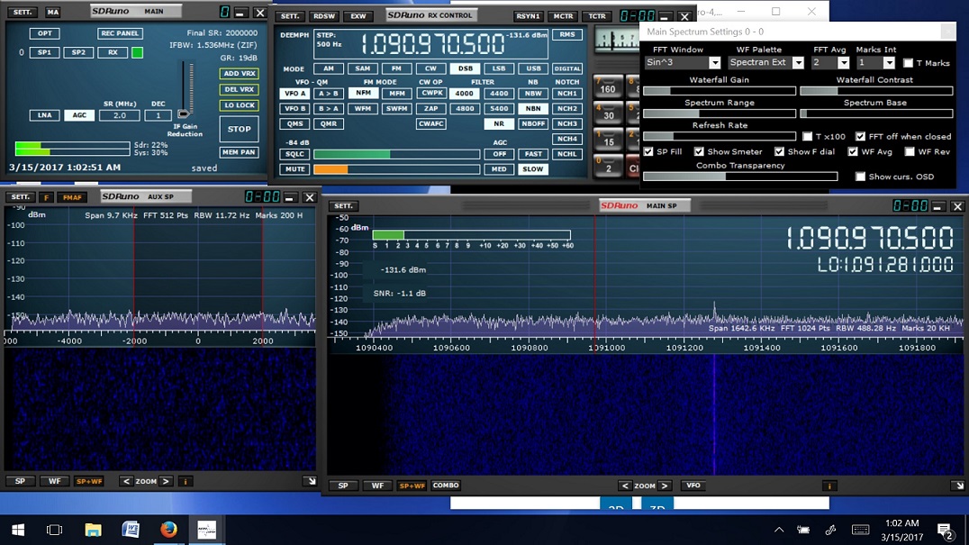Open Microsoft Word from the taskbar

point(131,530)
